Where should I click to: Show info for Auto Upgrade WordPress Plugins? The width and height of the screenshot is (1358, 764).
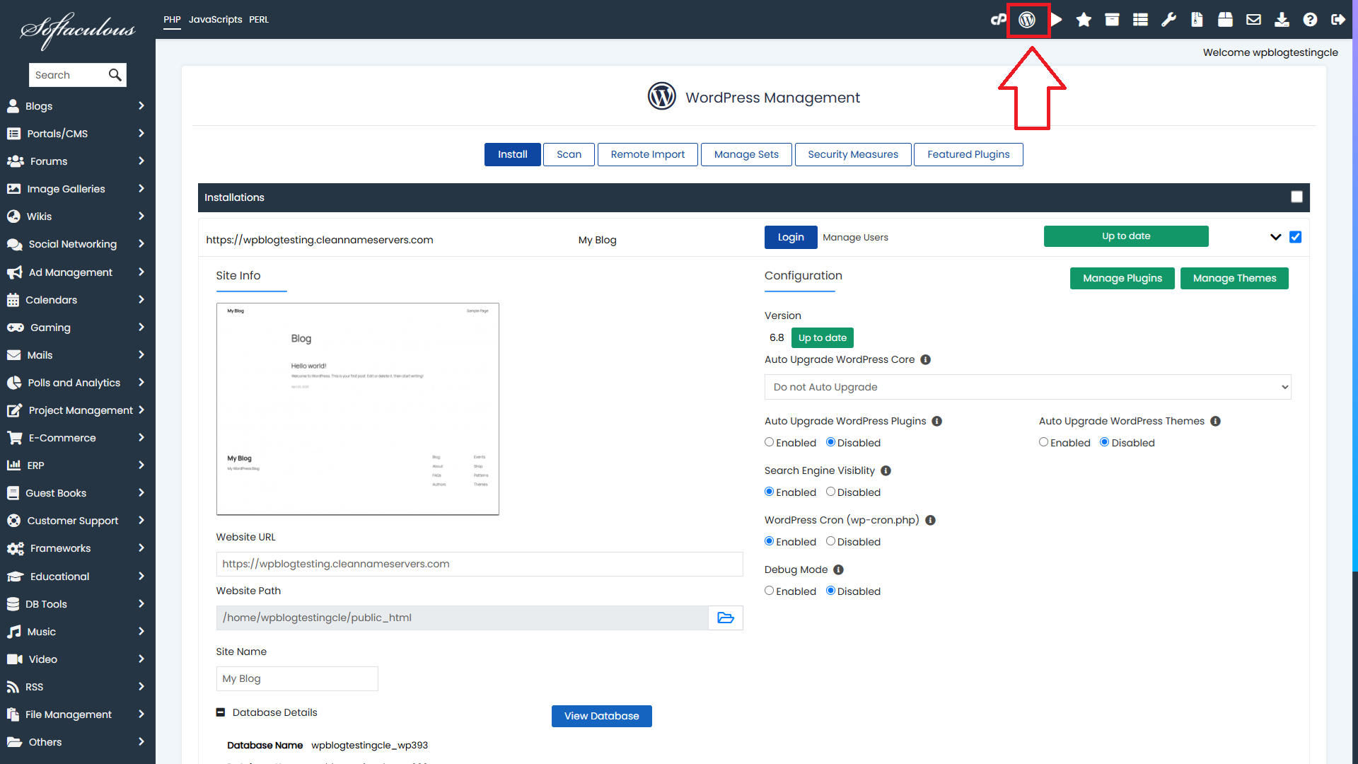[936, 422]
